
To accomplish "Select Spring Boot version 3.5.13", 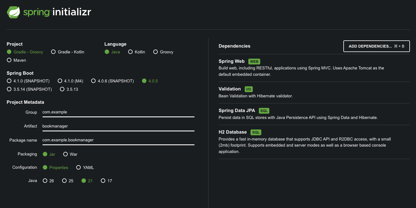I will [x=69, y=89].
